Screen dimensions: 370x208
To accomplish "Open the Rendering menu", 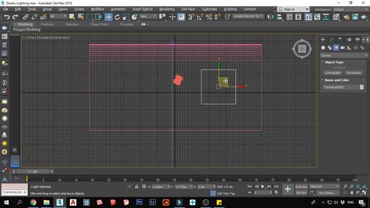I will (167, 9).
